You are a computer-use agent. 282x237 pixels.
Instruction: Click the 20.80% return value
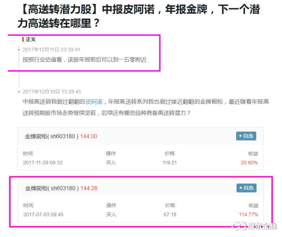[x=249, y=163]
